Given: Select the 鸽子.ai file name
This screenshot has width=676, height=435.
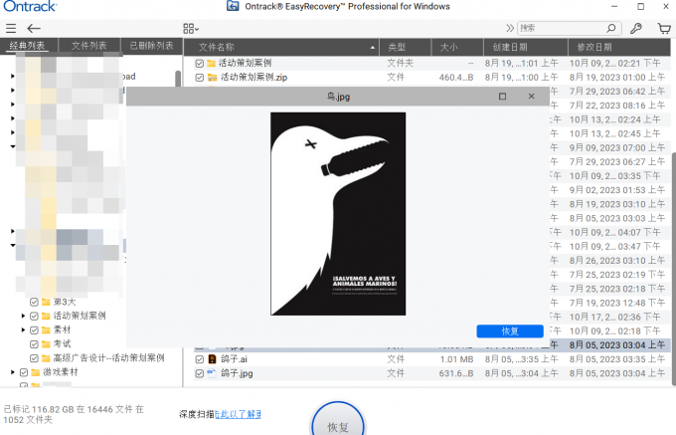Looking at the screenshot, I should point(234,359).
